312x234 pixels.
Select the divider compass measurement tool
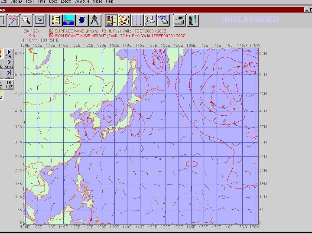pos(95,20)
